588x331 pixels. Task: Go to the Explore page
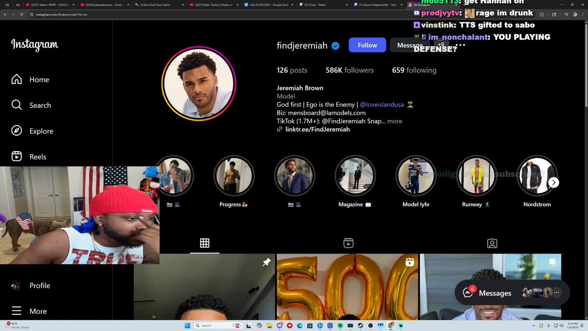[x=32, y=131]
